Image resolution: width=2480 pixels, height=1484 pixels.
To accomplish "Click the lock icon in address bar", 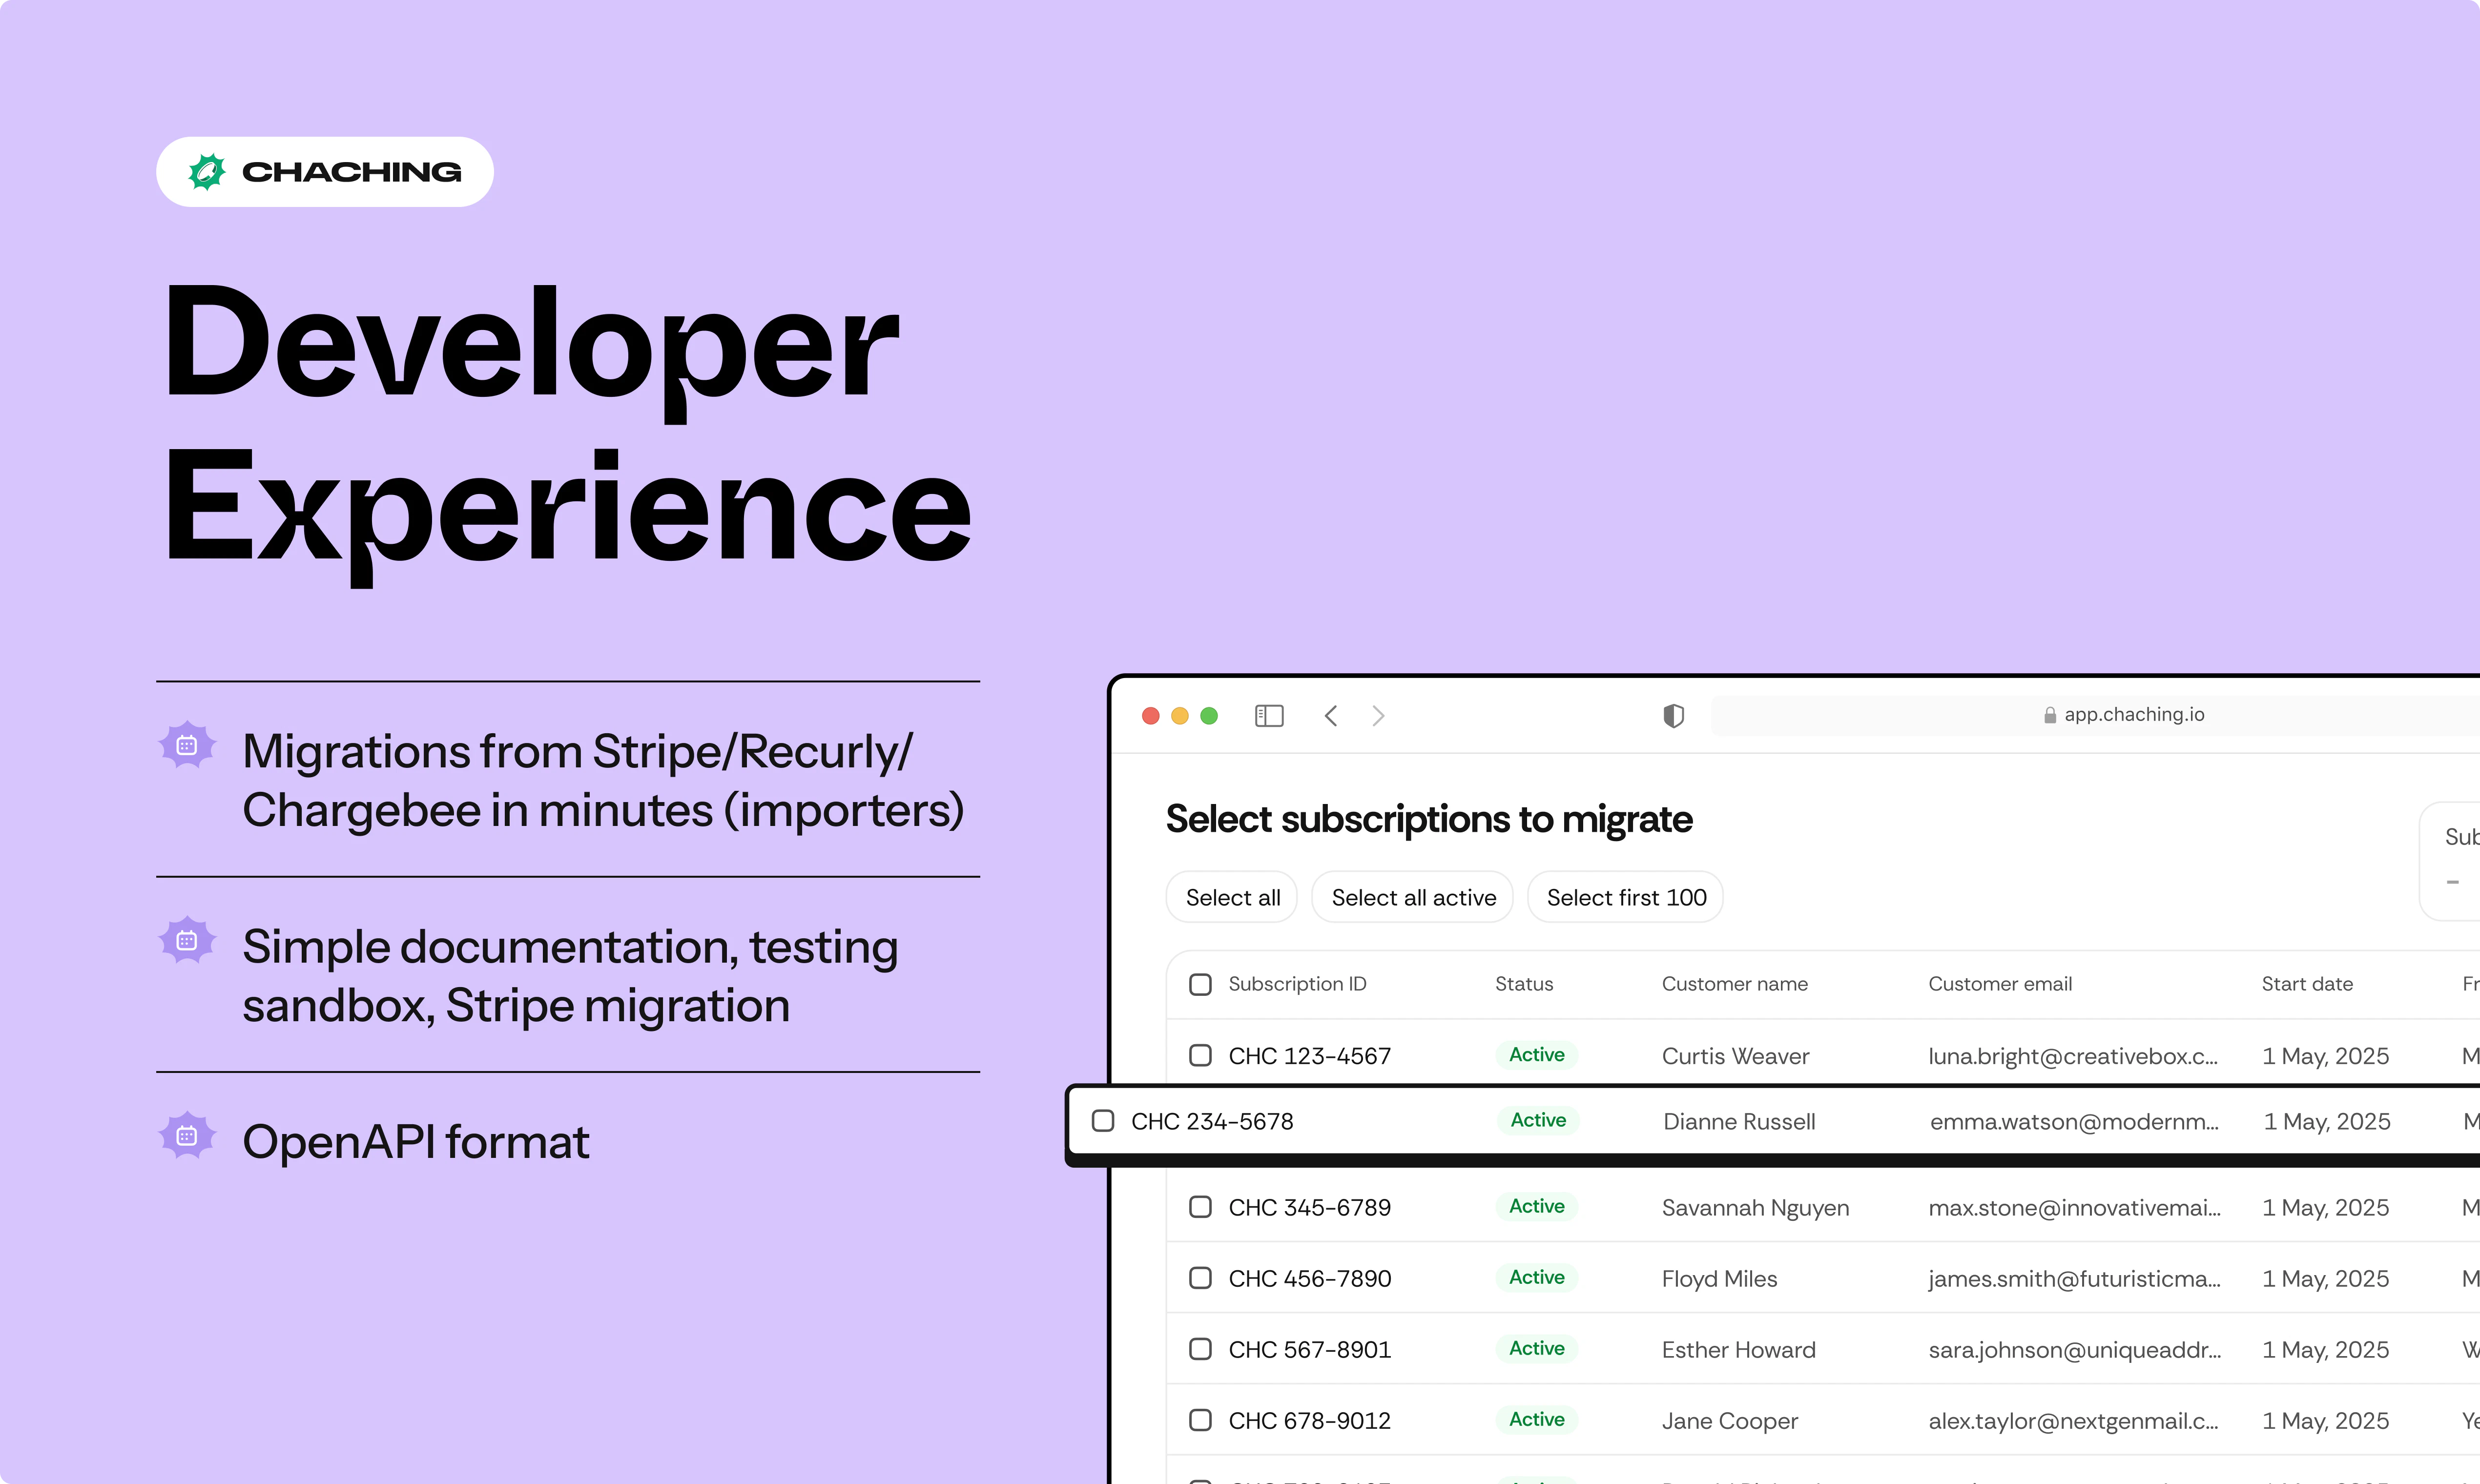I will (2049, 715).
